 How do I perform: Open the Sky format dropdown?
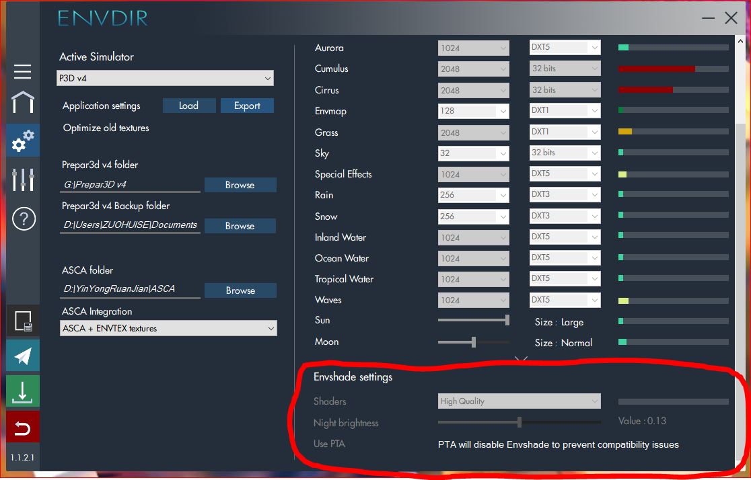click(565, 153)
